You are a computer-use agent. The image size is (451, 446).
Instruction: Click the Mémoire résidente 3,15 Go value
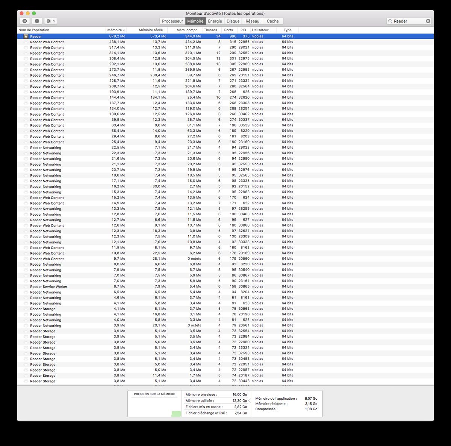point(311,404)
